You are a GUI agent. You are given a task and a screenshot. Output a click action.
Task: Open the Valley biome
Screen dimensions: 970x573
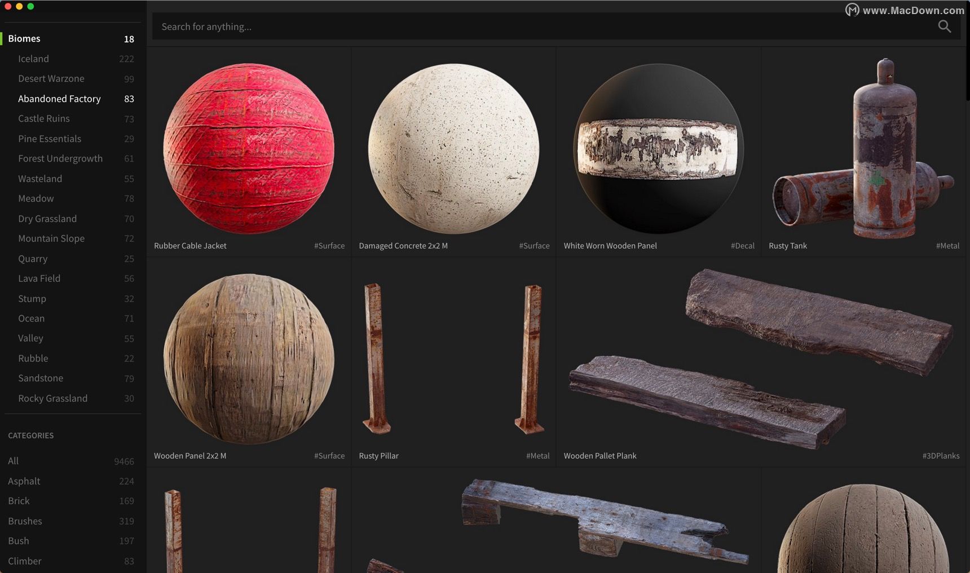[71, 339]
